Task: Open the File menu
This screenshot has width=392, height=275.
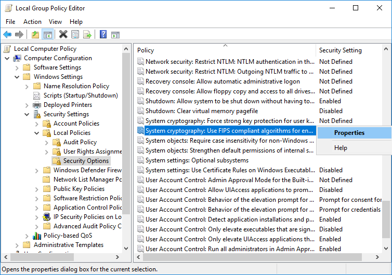Action: click(x=10, y=22)
